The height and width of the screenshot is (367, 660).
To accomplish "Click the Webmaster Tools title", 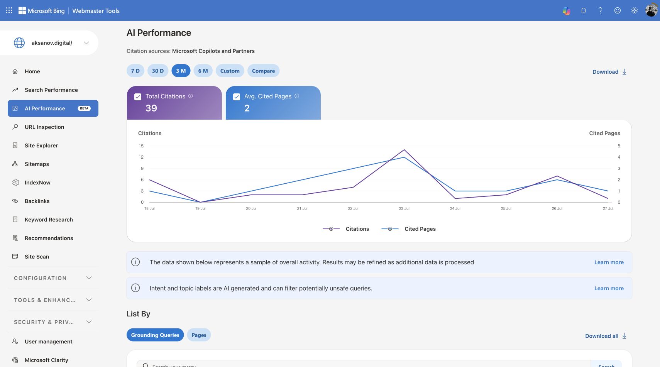I will (x=96, y=11).
